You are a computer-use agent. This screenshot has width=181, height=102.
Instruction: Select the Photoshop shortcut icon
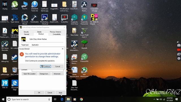point(44,20)
